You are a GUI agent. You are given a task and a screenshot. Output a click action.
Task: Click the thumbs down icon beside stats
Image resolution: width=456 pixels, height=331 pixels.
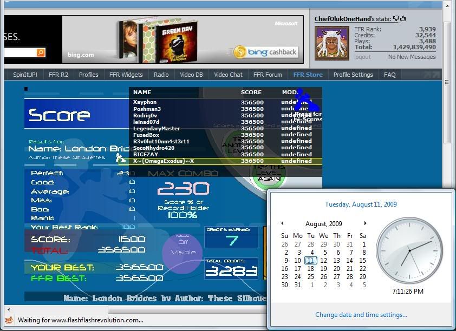(x=396, y=19)
